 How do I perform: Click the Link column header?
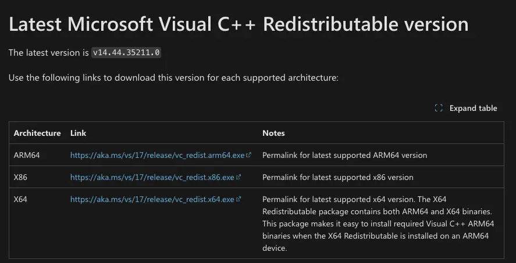coord(78,133)
